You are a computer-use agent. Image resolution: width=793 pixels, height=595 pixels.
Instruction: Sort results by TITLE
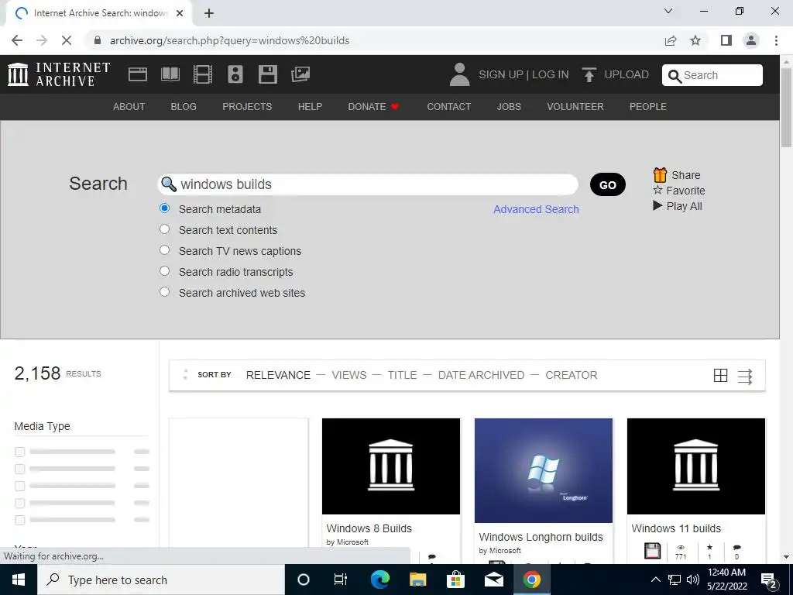click(402, 375)
